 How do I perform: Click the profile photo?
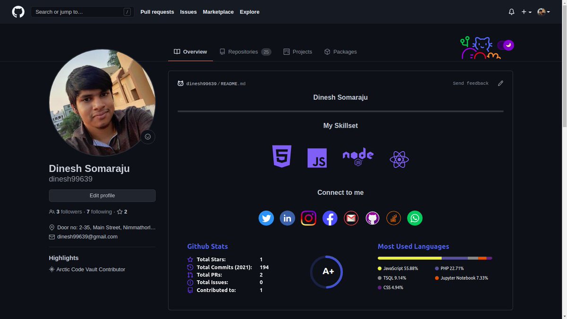102,103
